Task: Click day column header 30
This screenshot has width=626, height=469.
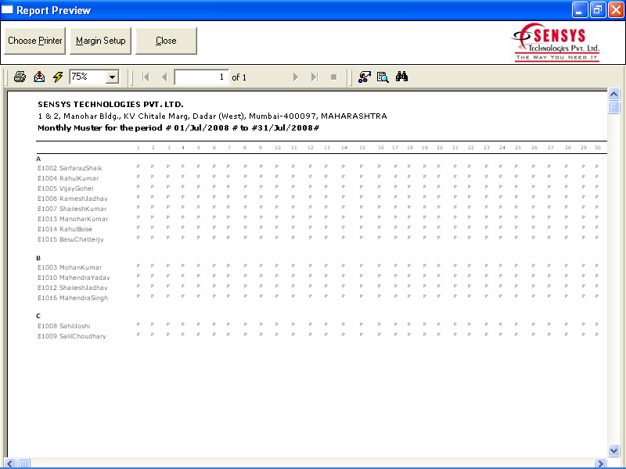Action: click(x=598, y=148)
